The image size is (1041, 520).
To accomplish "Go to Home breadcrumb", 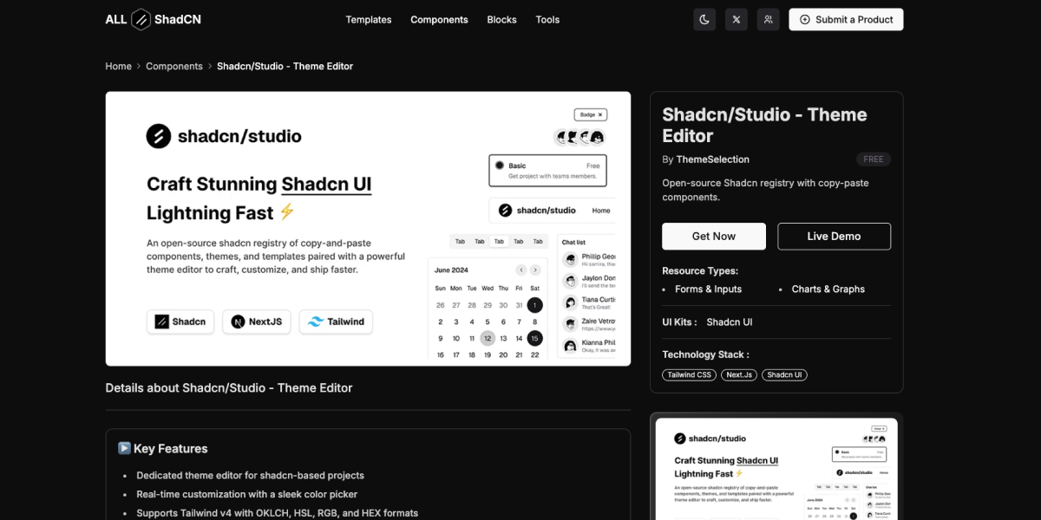I will click(119, 66).
